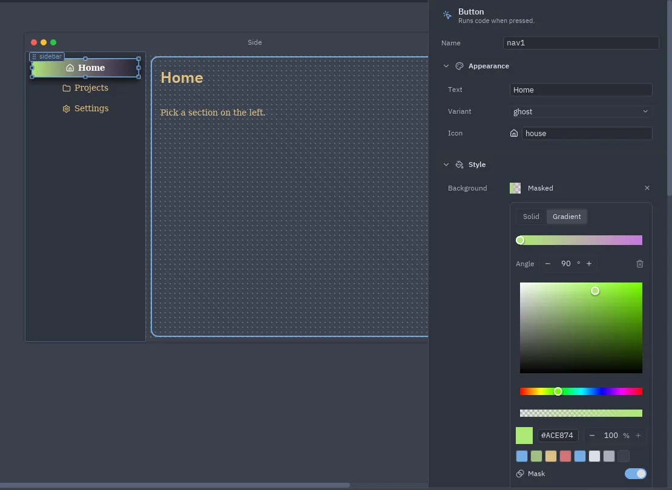
Task: Click the Button component cursor icon
Action: [447, 15]
